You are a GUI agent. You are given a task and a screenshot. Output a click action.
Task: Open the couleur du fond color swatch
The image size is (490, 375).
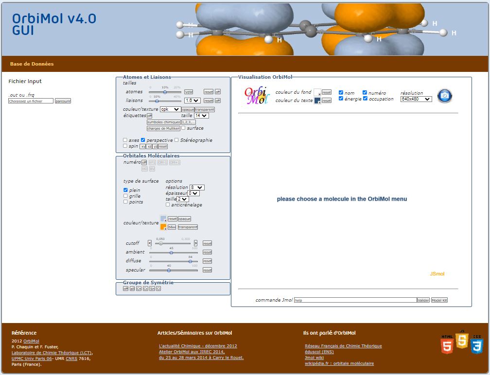[317, 92]
